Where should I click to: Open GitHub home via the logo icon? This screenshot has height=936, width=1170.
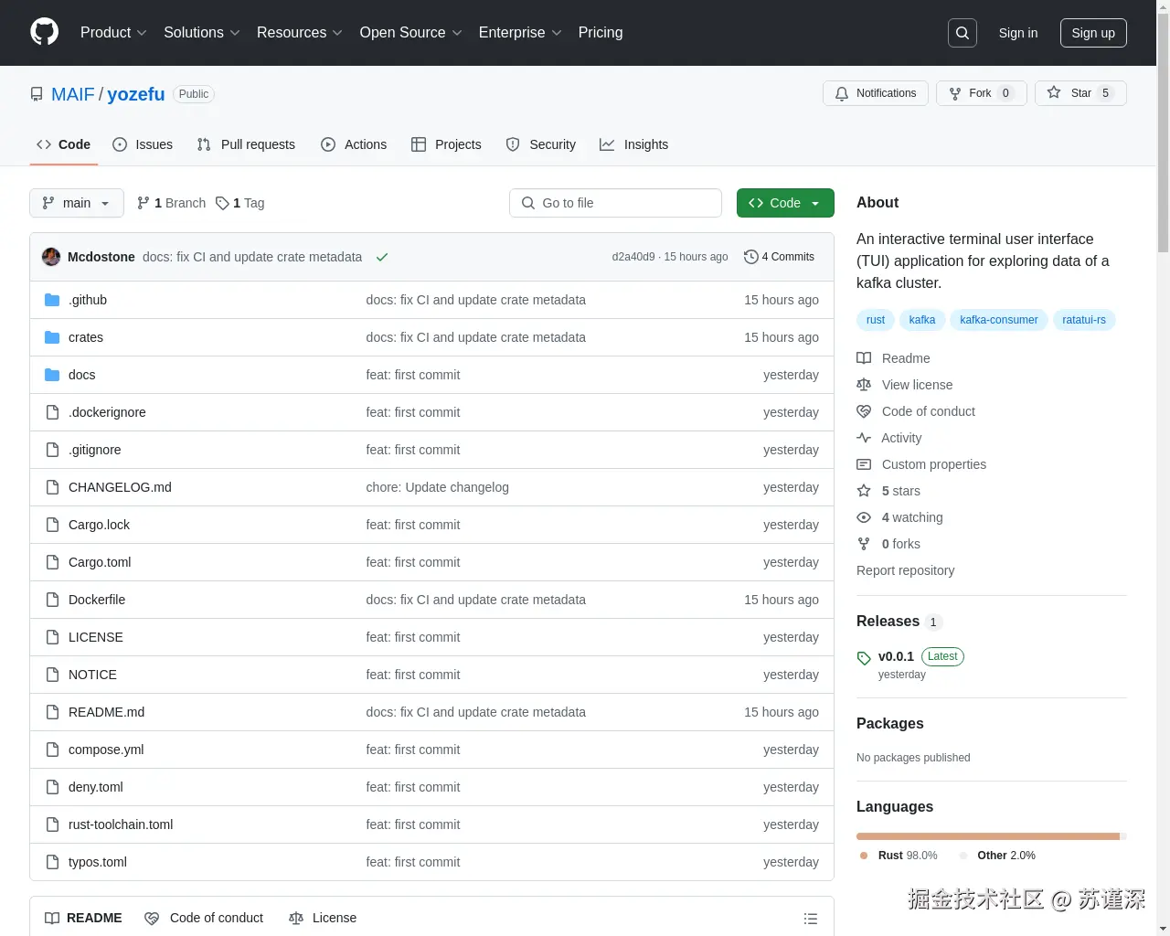point(44,32)
